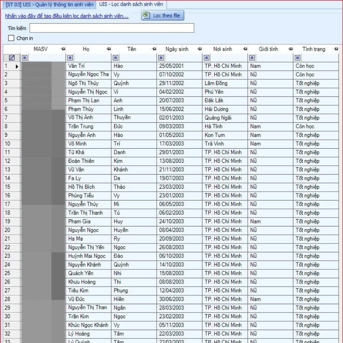Open filter operator dropdown under Tình trạng column

click(298, 58)
